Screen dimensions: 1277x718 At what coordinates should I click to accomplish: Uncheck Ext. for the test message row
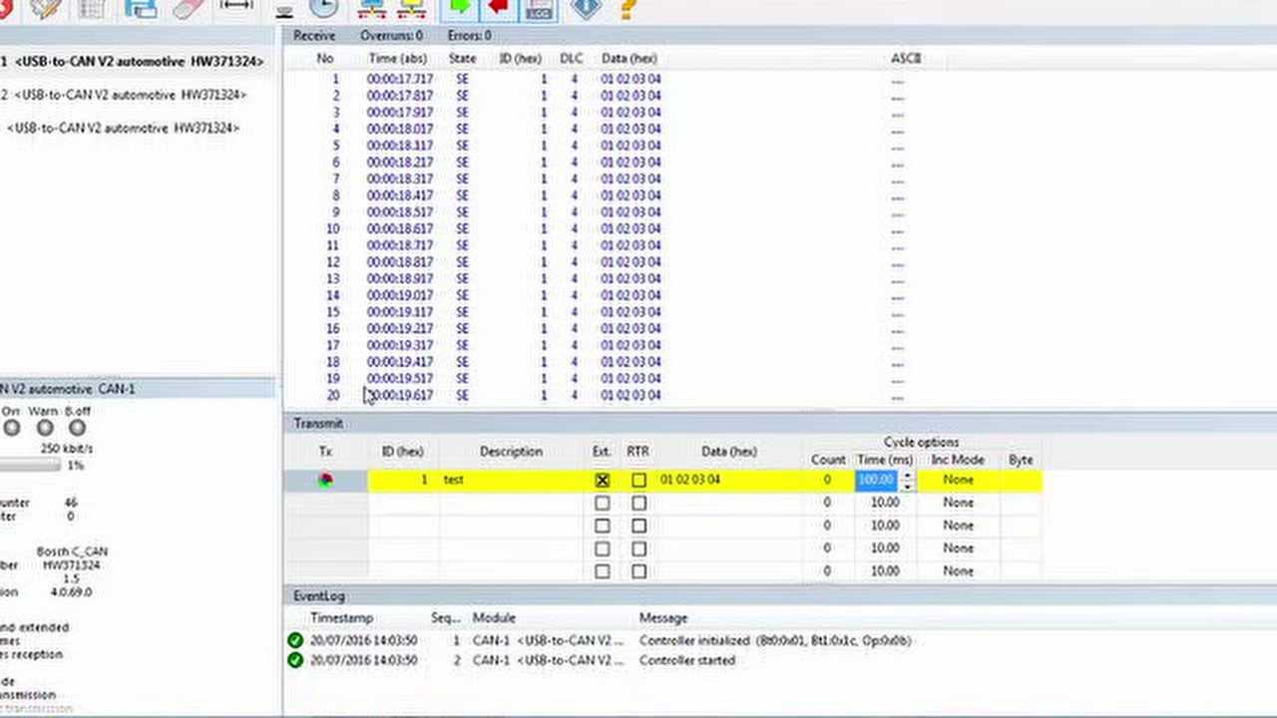pyautogui.click(x=602, y=480)
